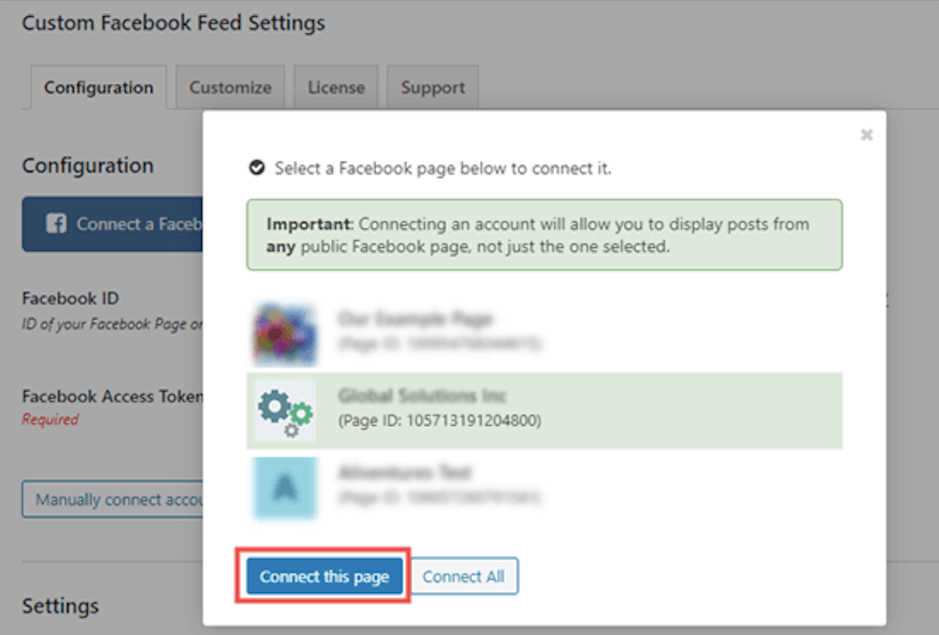Click Manually connect account button
The image size is (939, 635).
coord(113,500)
